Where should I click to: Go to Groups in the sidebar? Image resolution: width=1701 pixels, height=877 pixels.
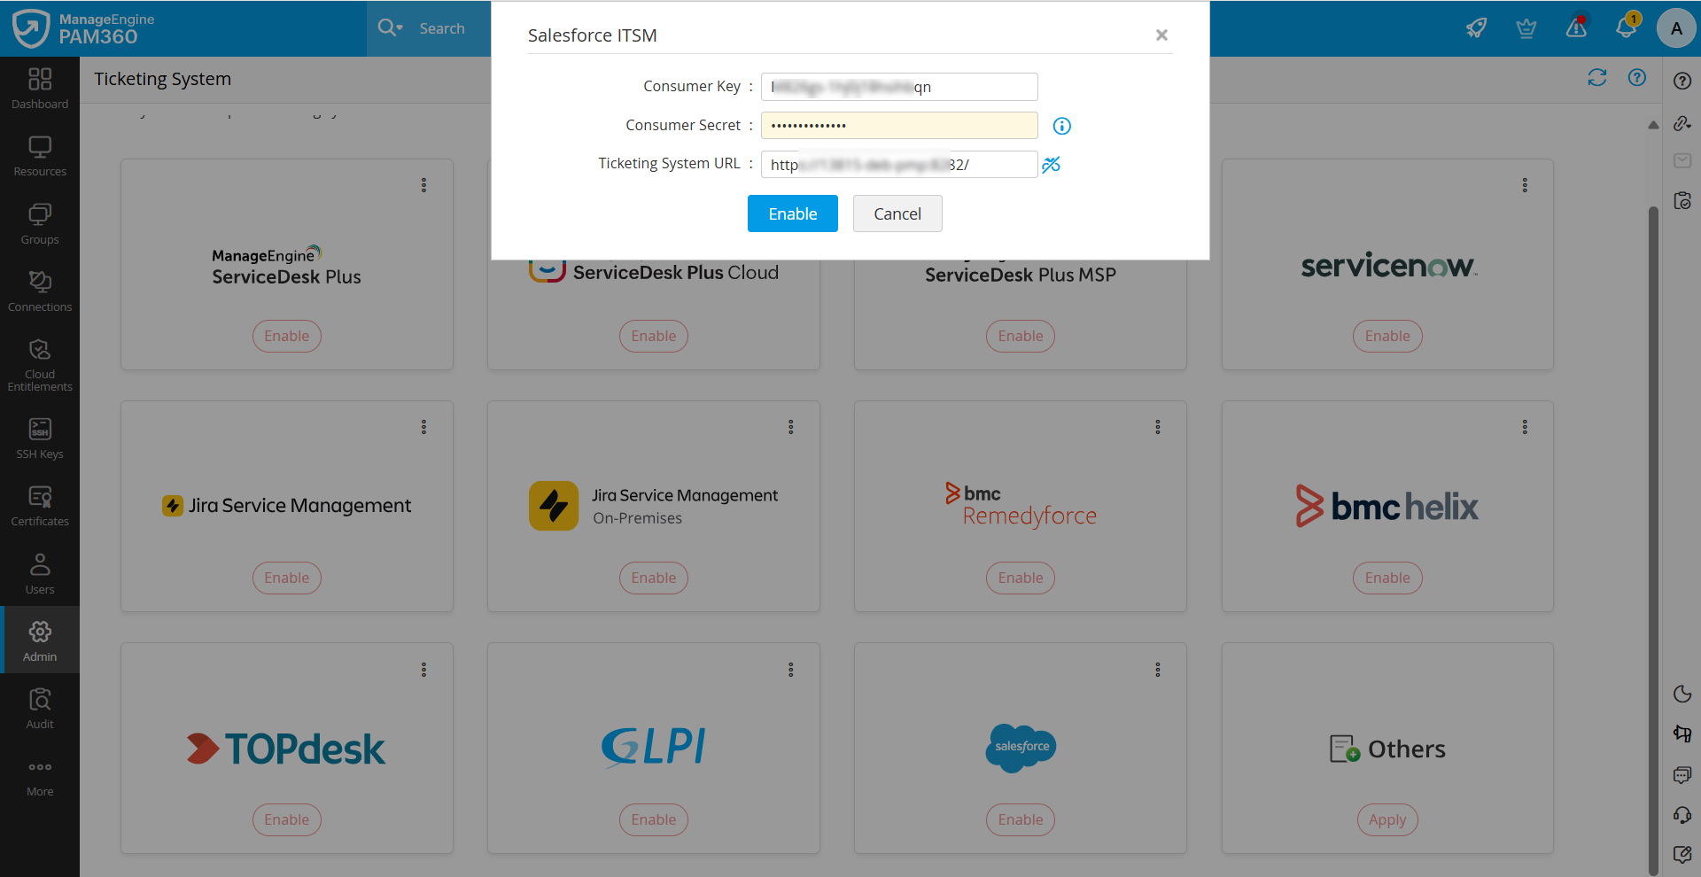(x=40, y=225)
